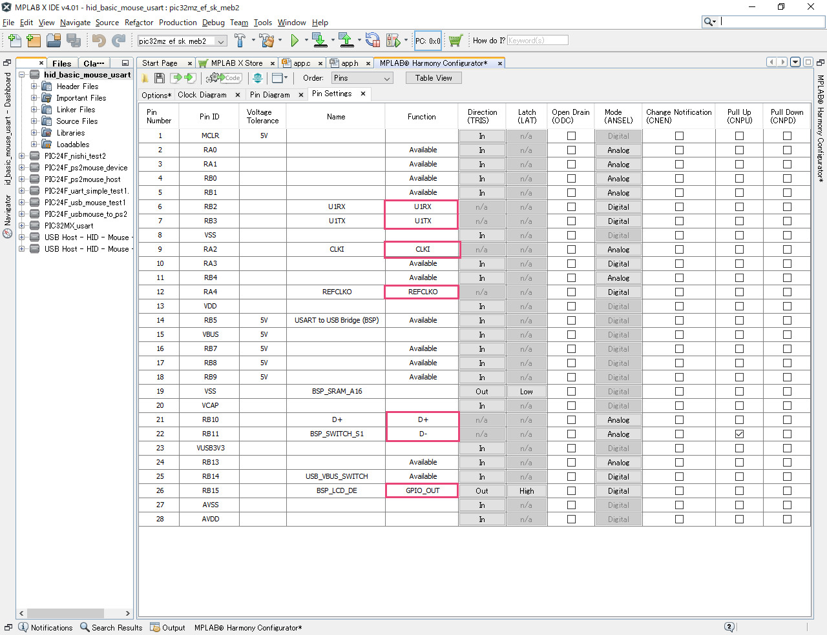The height and width of the screenshot is (635, 827).
Task: Enable Pull Up for pin 9 RA2
Action: [x=739, y=250]
